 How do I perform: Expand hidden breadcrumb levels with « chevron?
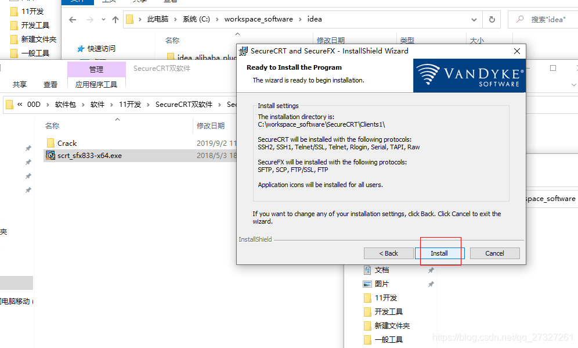pos(20,105)
